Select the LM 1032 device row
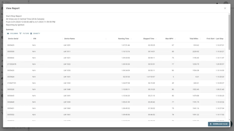Image resolution: width=234 pixels, height=131 pixels. (116, 83)
